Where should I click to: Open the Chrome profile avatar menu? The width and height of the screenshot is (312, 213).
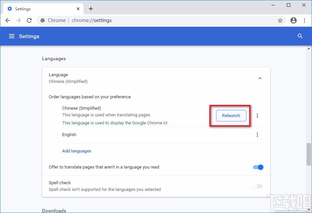(294, 20)
